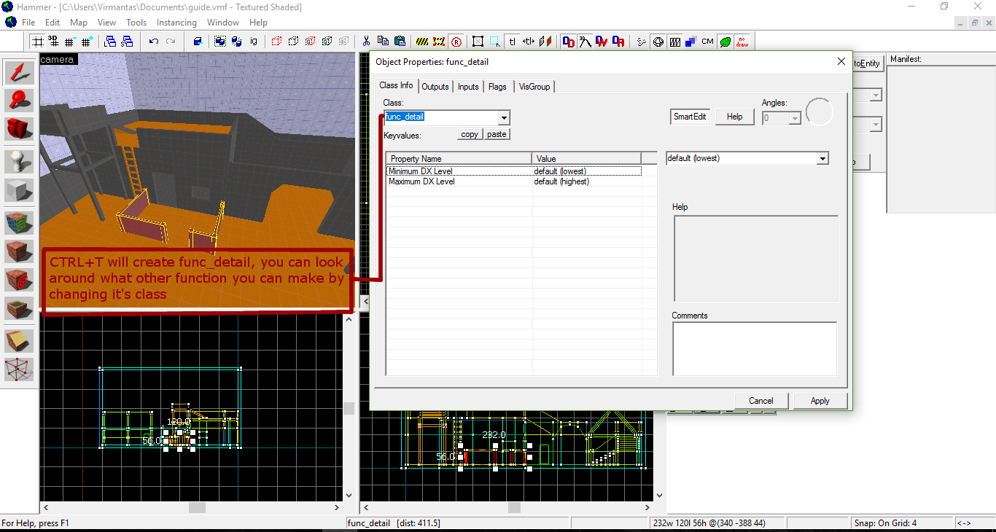Click the CM toolbar icon

707,42
